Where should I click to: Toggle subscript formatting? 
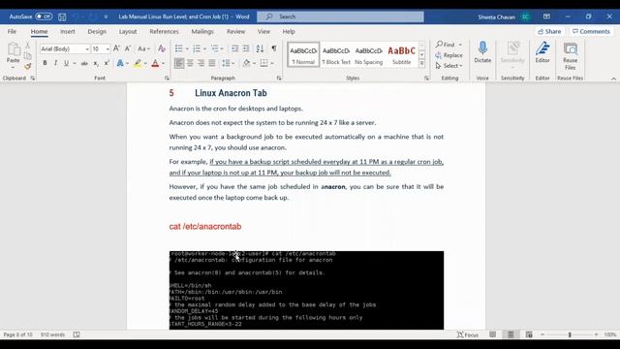click(x=96, y=63)
